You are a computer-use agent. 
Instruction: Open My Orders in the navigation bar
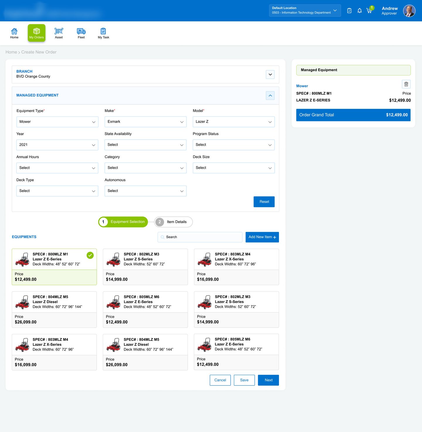[37, 33]
